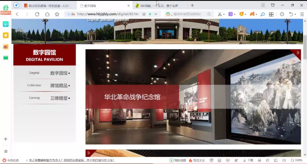Bookmark this page with the star icon
The image size is (307, 164).
click(x=57, y=14)
